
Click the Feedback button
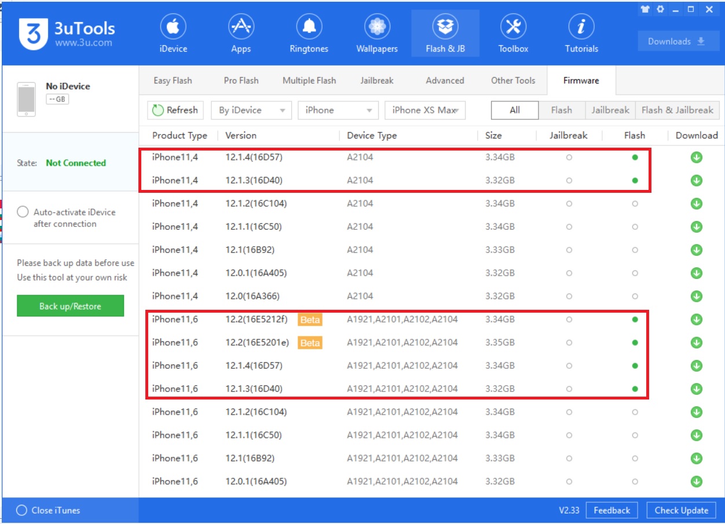pyautogui.click(x=612, y=510)
